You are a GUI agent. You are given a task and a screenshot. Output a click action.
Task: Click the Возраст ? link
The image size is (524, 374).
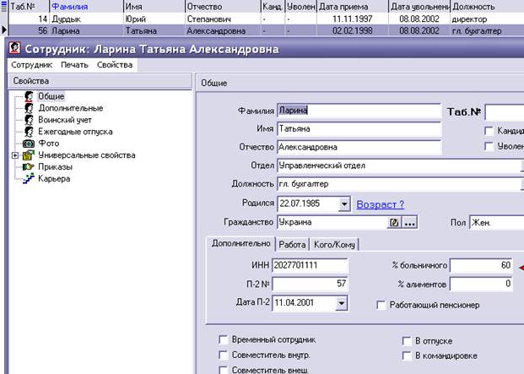tap(381, 204)
